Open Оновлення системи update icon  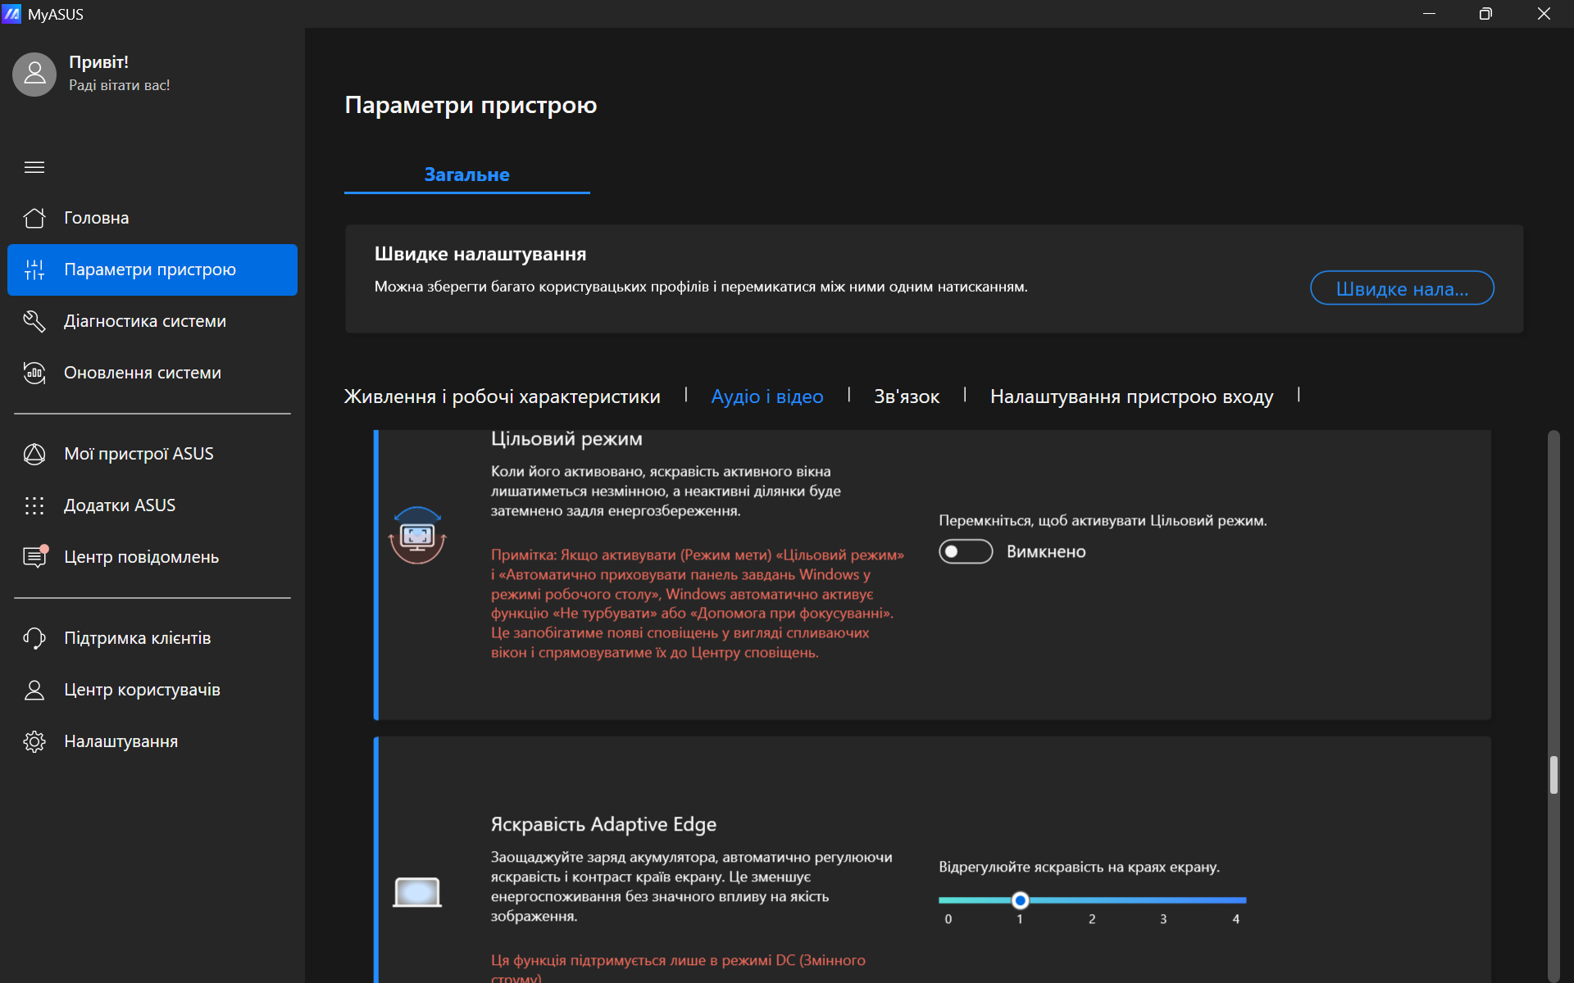tap(34, 373)
